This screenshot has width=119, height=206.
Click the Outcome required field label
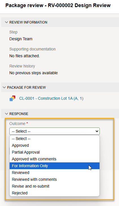click(19, 124)
